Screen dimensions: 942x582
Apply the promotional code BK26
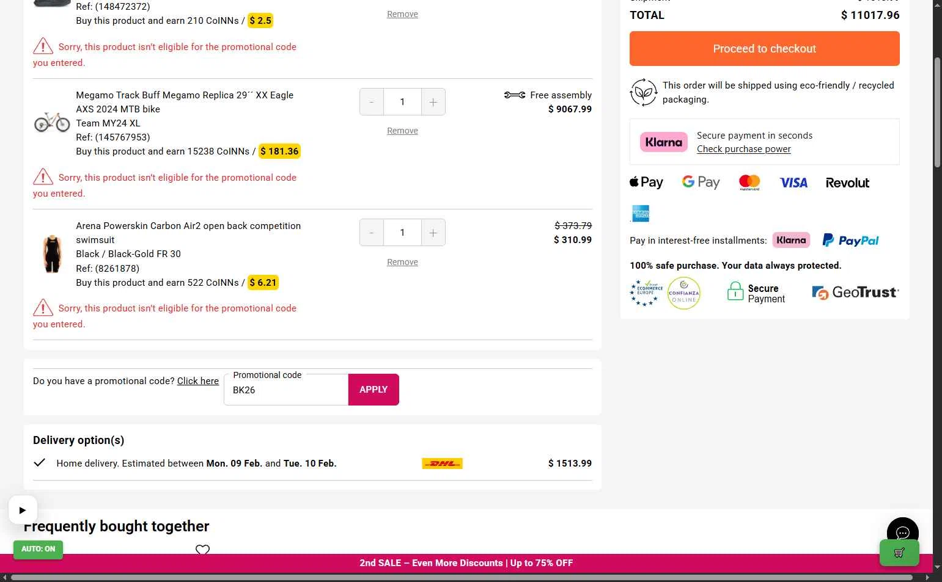373,390
